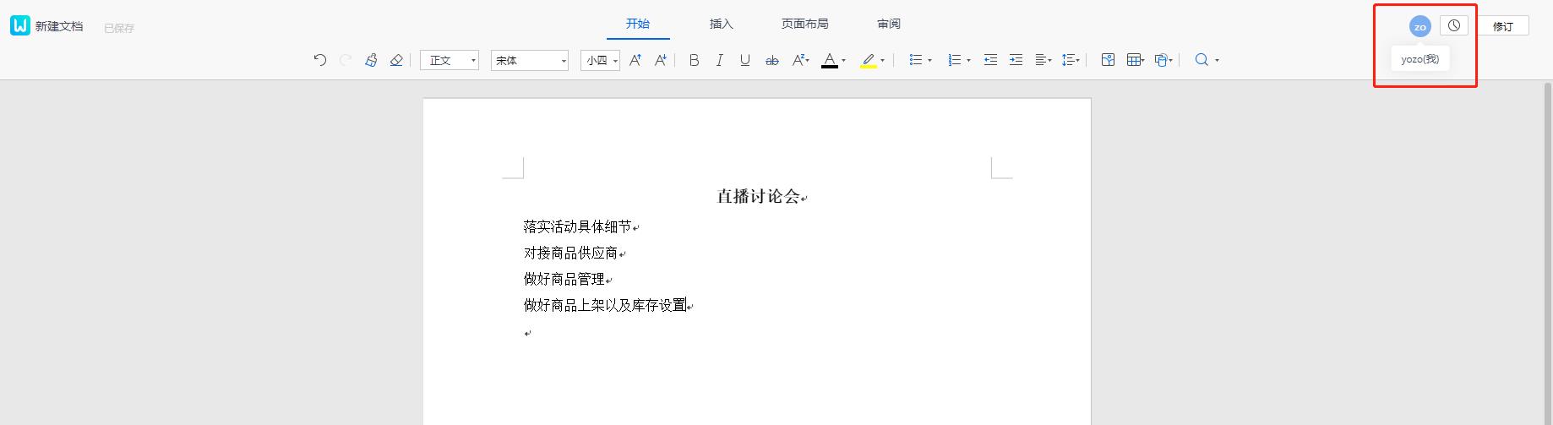Apply the black font color
This screenshot has height=425, width=1553.
[830, 60]
